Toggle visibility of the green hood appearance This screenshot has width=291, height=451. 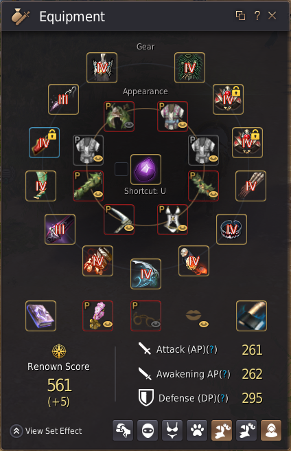click(x=129, y=124)
